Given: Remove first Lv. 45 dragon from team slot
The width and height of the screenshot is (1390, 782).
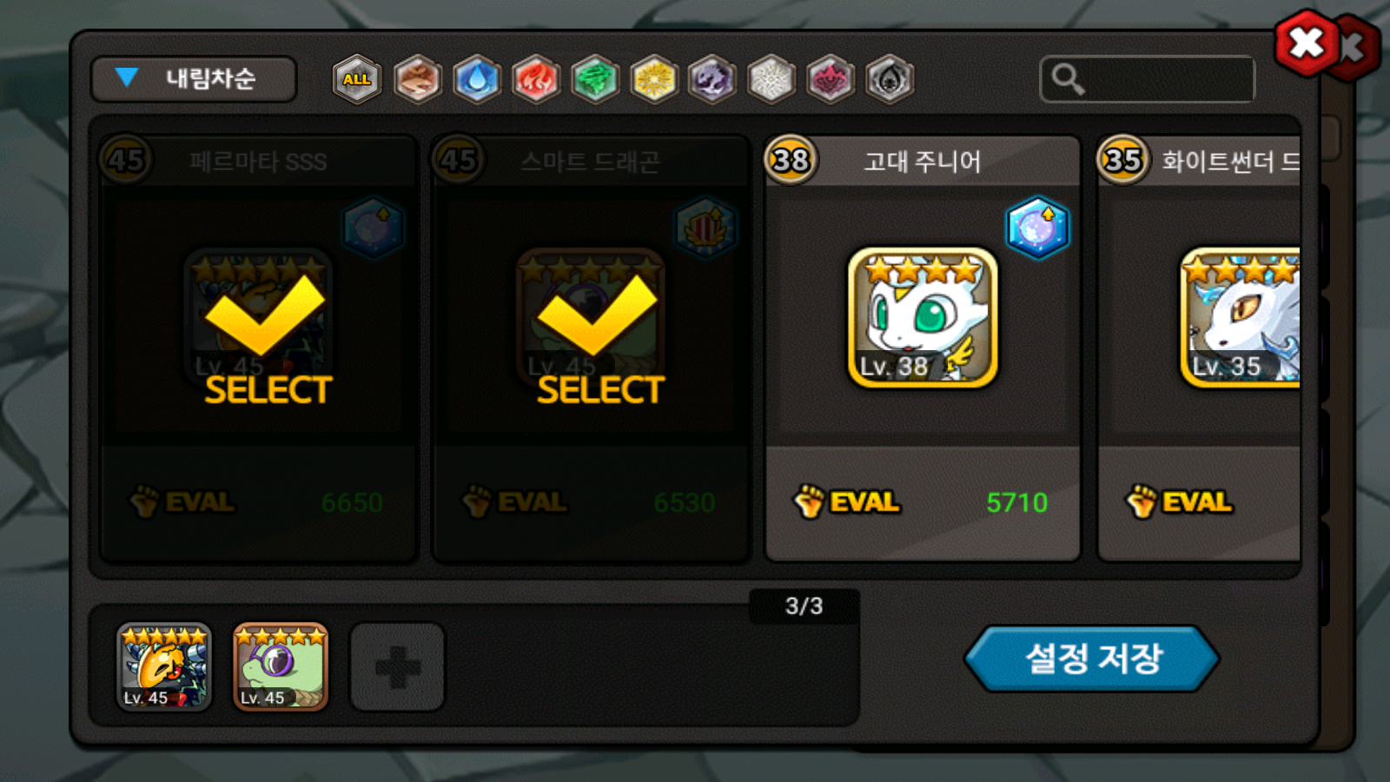Looking at the screenshot, I should click(x=164, y=667).
